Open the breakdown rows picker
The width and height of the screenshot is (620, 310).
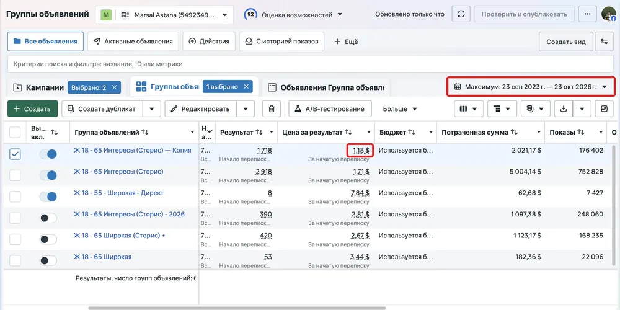click(x=502, y=108)
